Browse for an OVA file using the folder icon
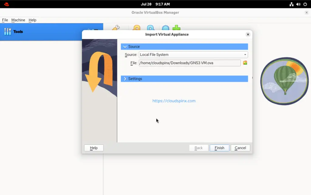 point(245,63)
